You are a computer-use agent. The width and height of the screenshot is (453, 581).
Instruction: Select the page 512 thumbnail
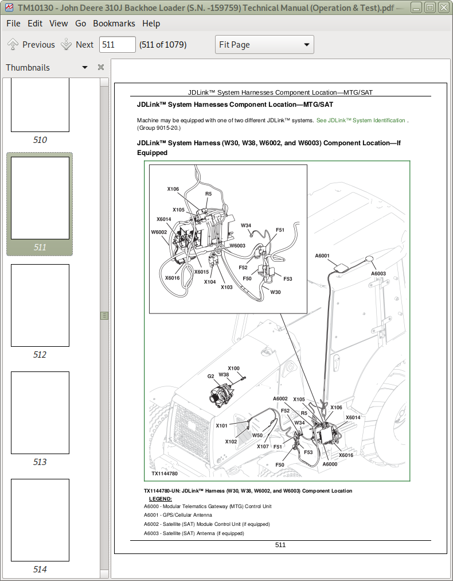tap(40, 305)
